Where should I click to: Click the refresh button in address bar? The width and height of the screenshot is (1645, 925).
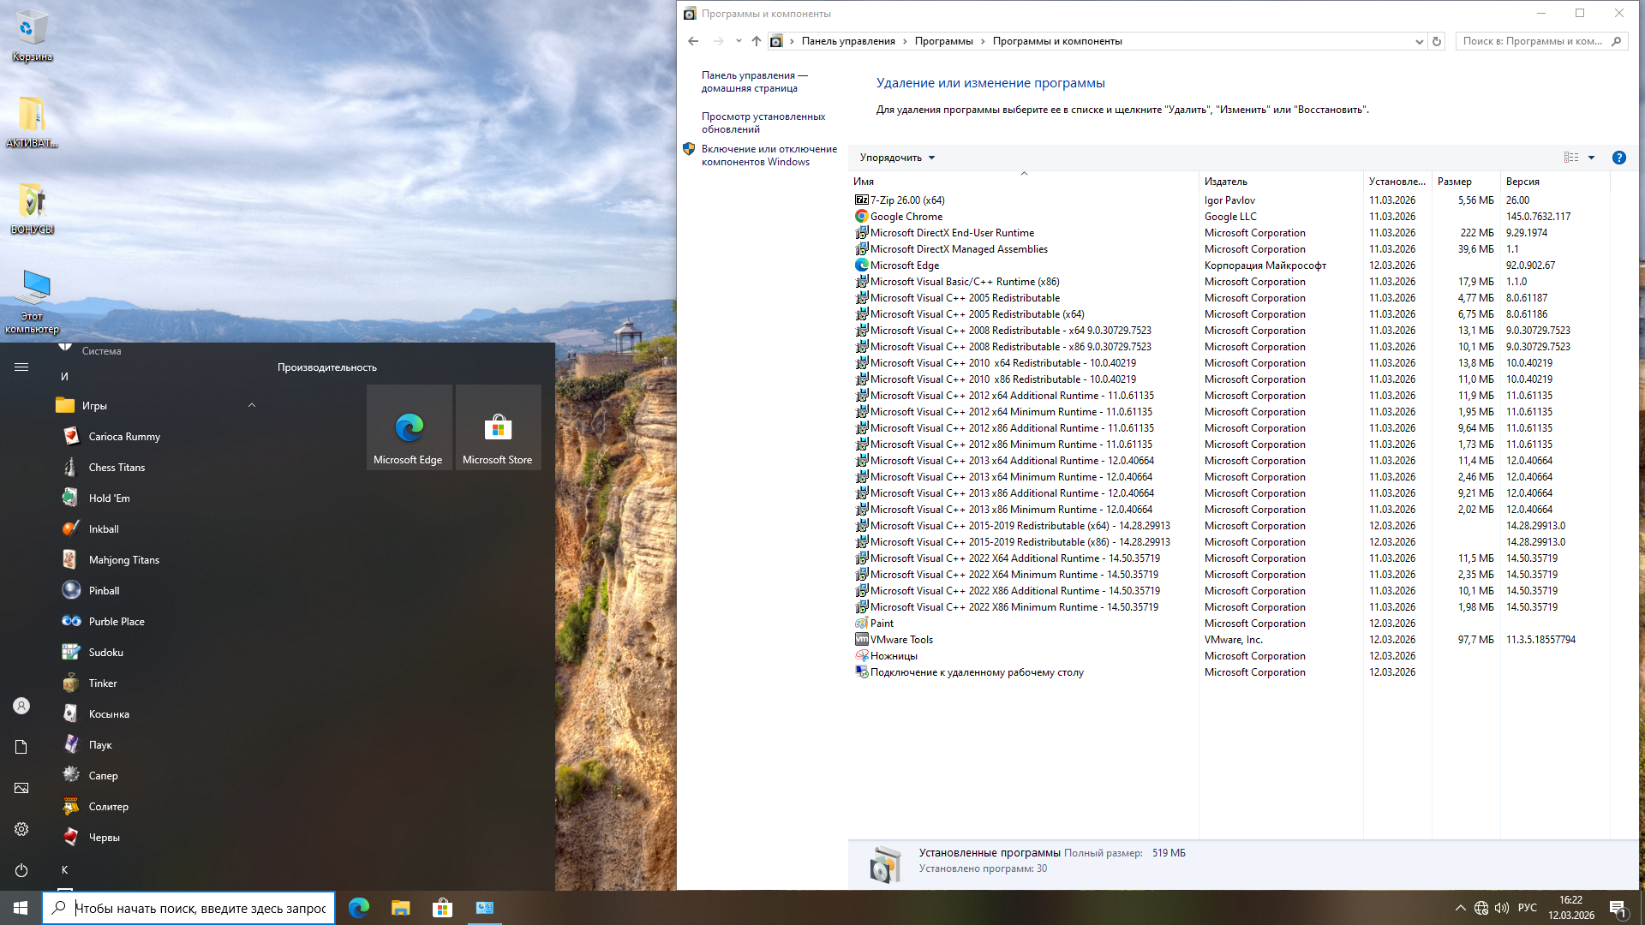click(1437, 41)
